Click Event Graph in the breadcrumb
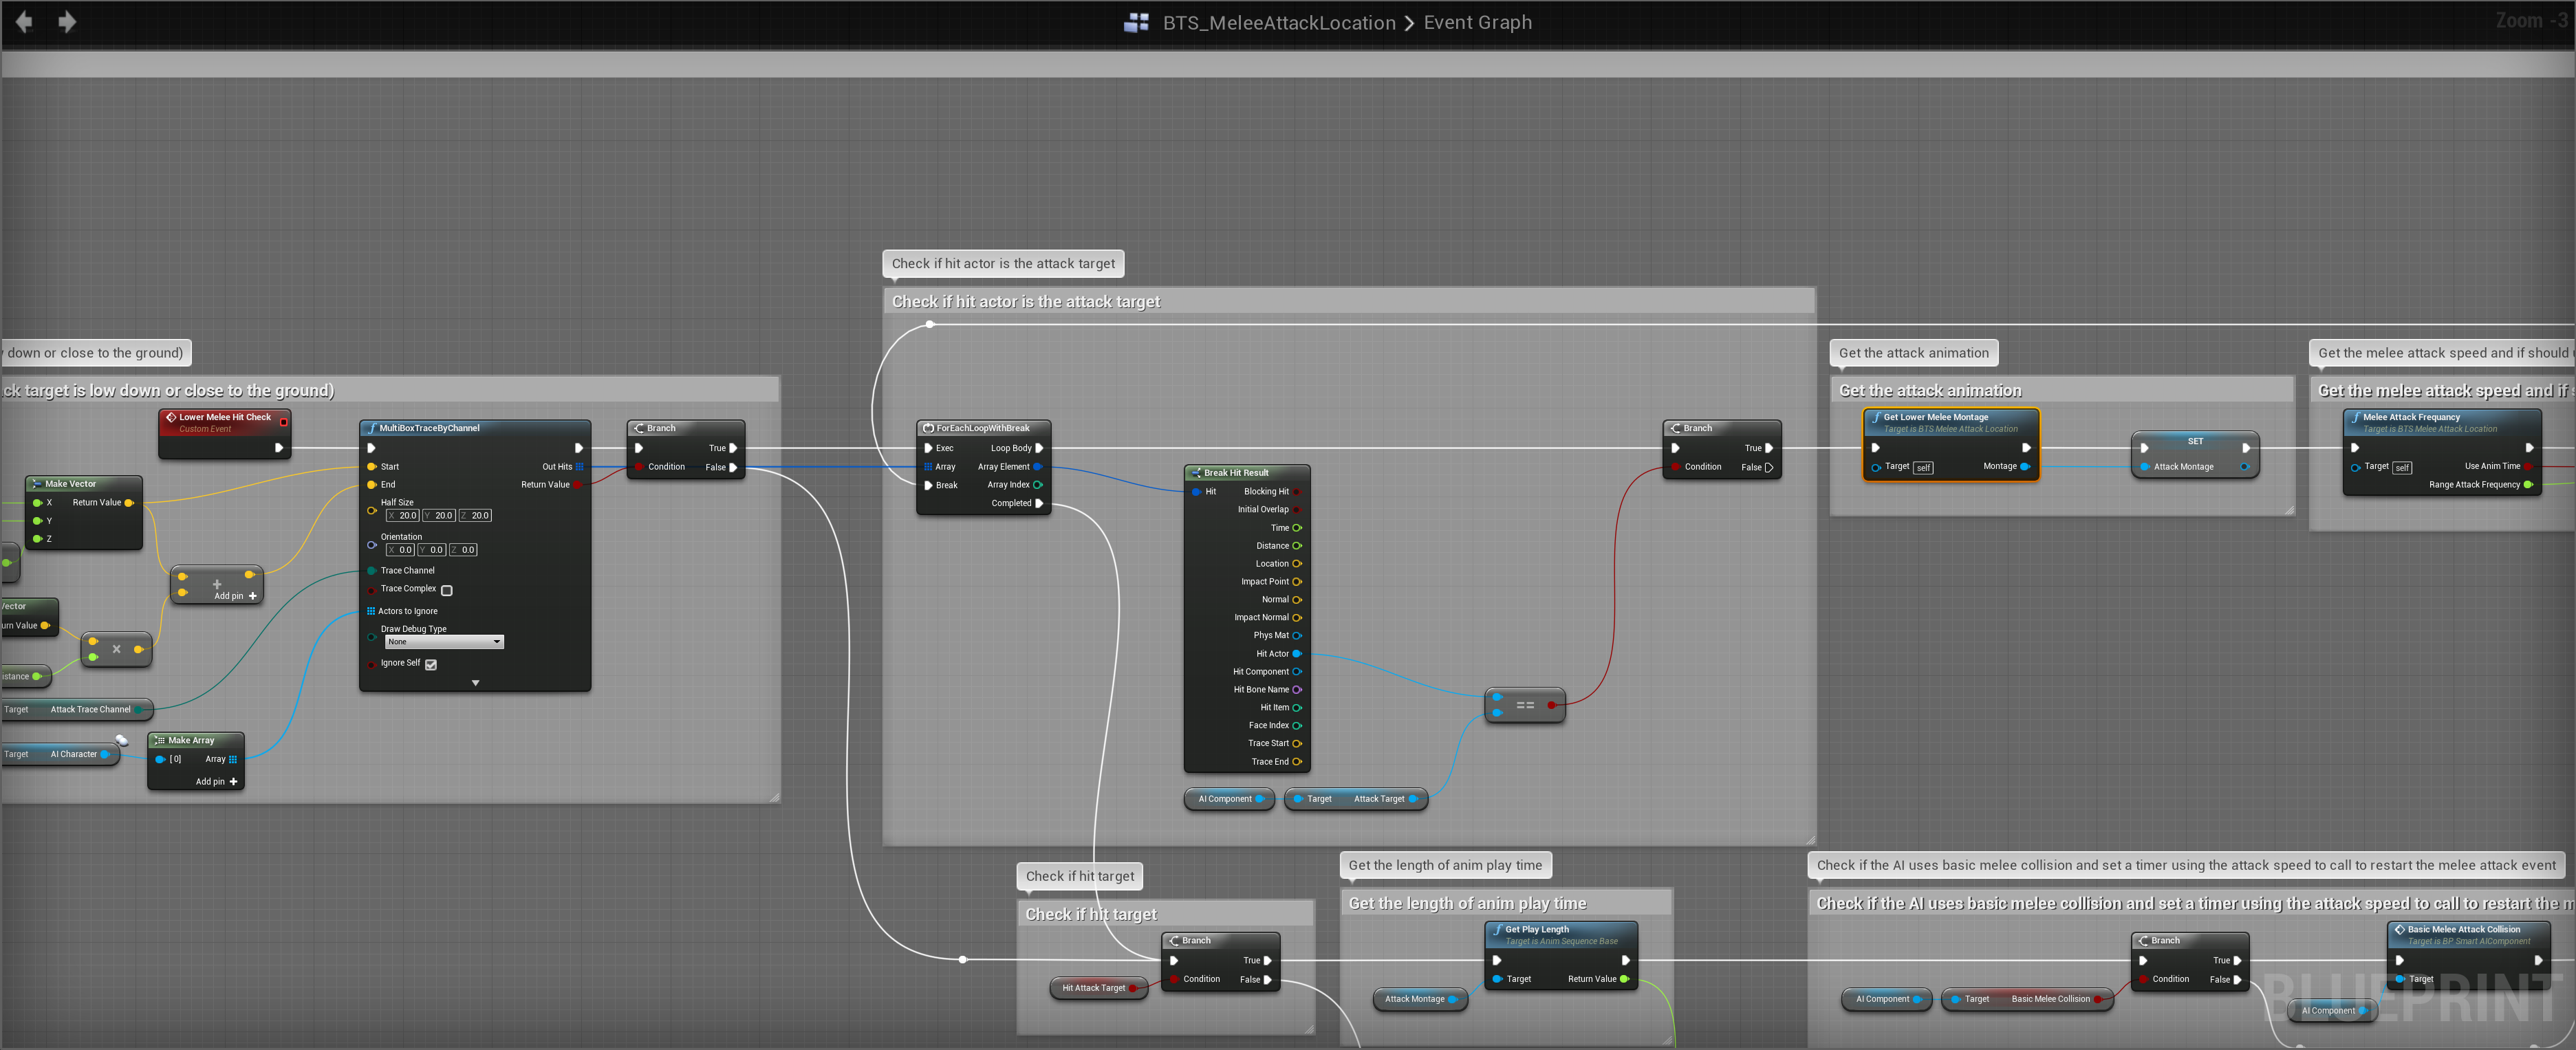This screenshot has width=2576, height=1050. point(1477,22)
